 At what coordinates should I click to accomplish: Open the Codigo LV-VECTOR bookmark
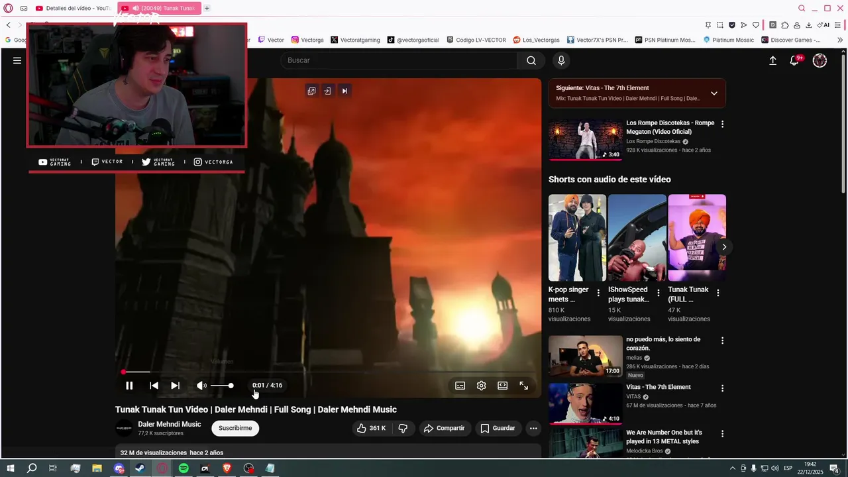pyautogui.click(x=476, y=40)
